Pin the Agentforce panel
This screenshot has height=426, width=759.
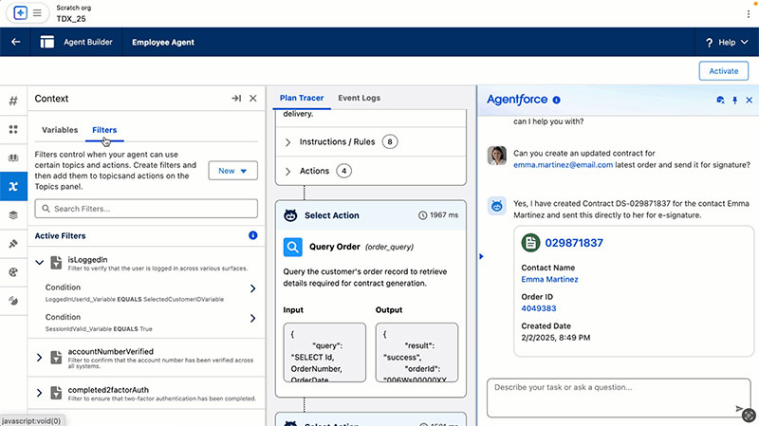tap(734, 100)
